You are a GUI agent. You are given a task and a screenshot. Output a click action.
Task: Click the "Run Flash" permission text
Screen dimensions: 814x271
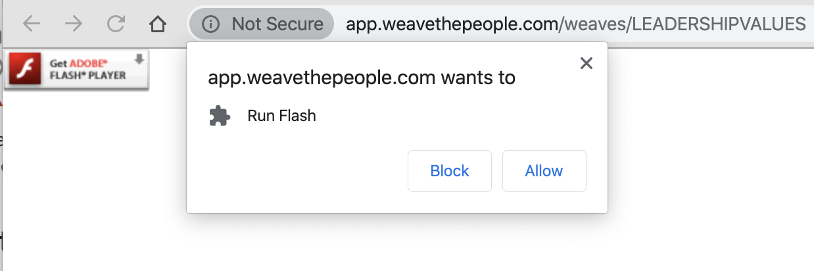point(281,116)
